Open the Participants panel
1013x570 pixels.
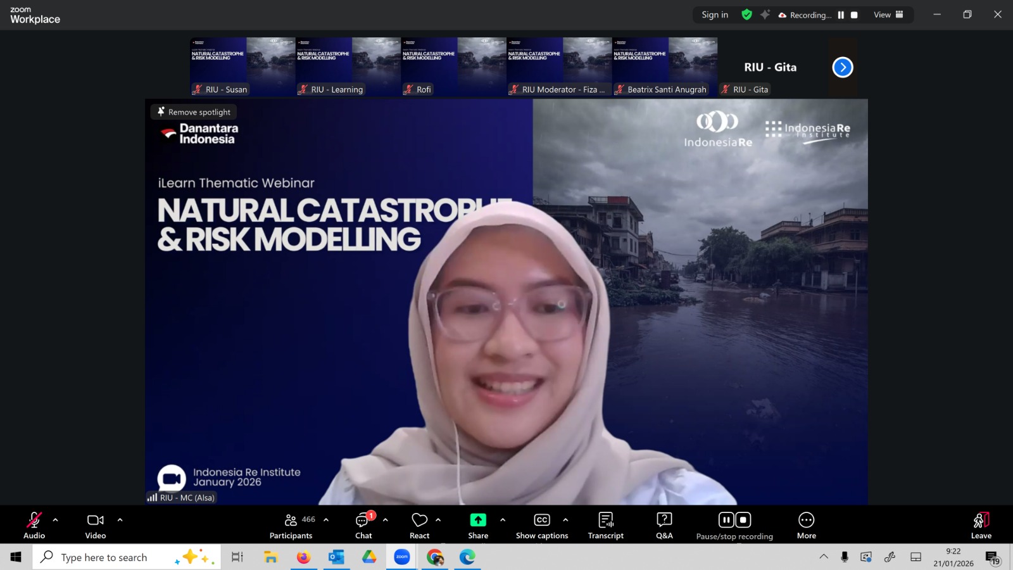pos(291,526)
